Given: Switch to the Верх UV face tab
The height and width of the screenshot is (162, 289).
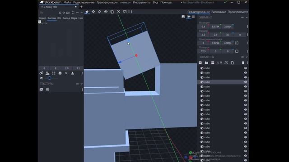Looking at the screenshot, I should pos(74,18).
